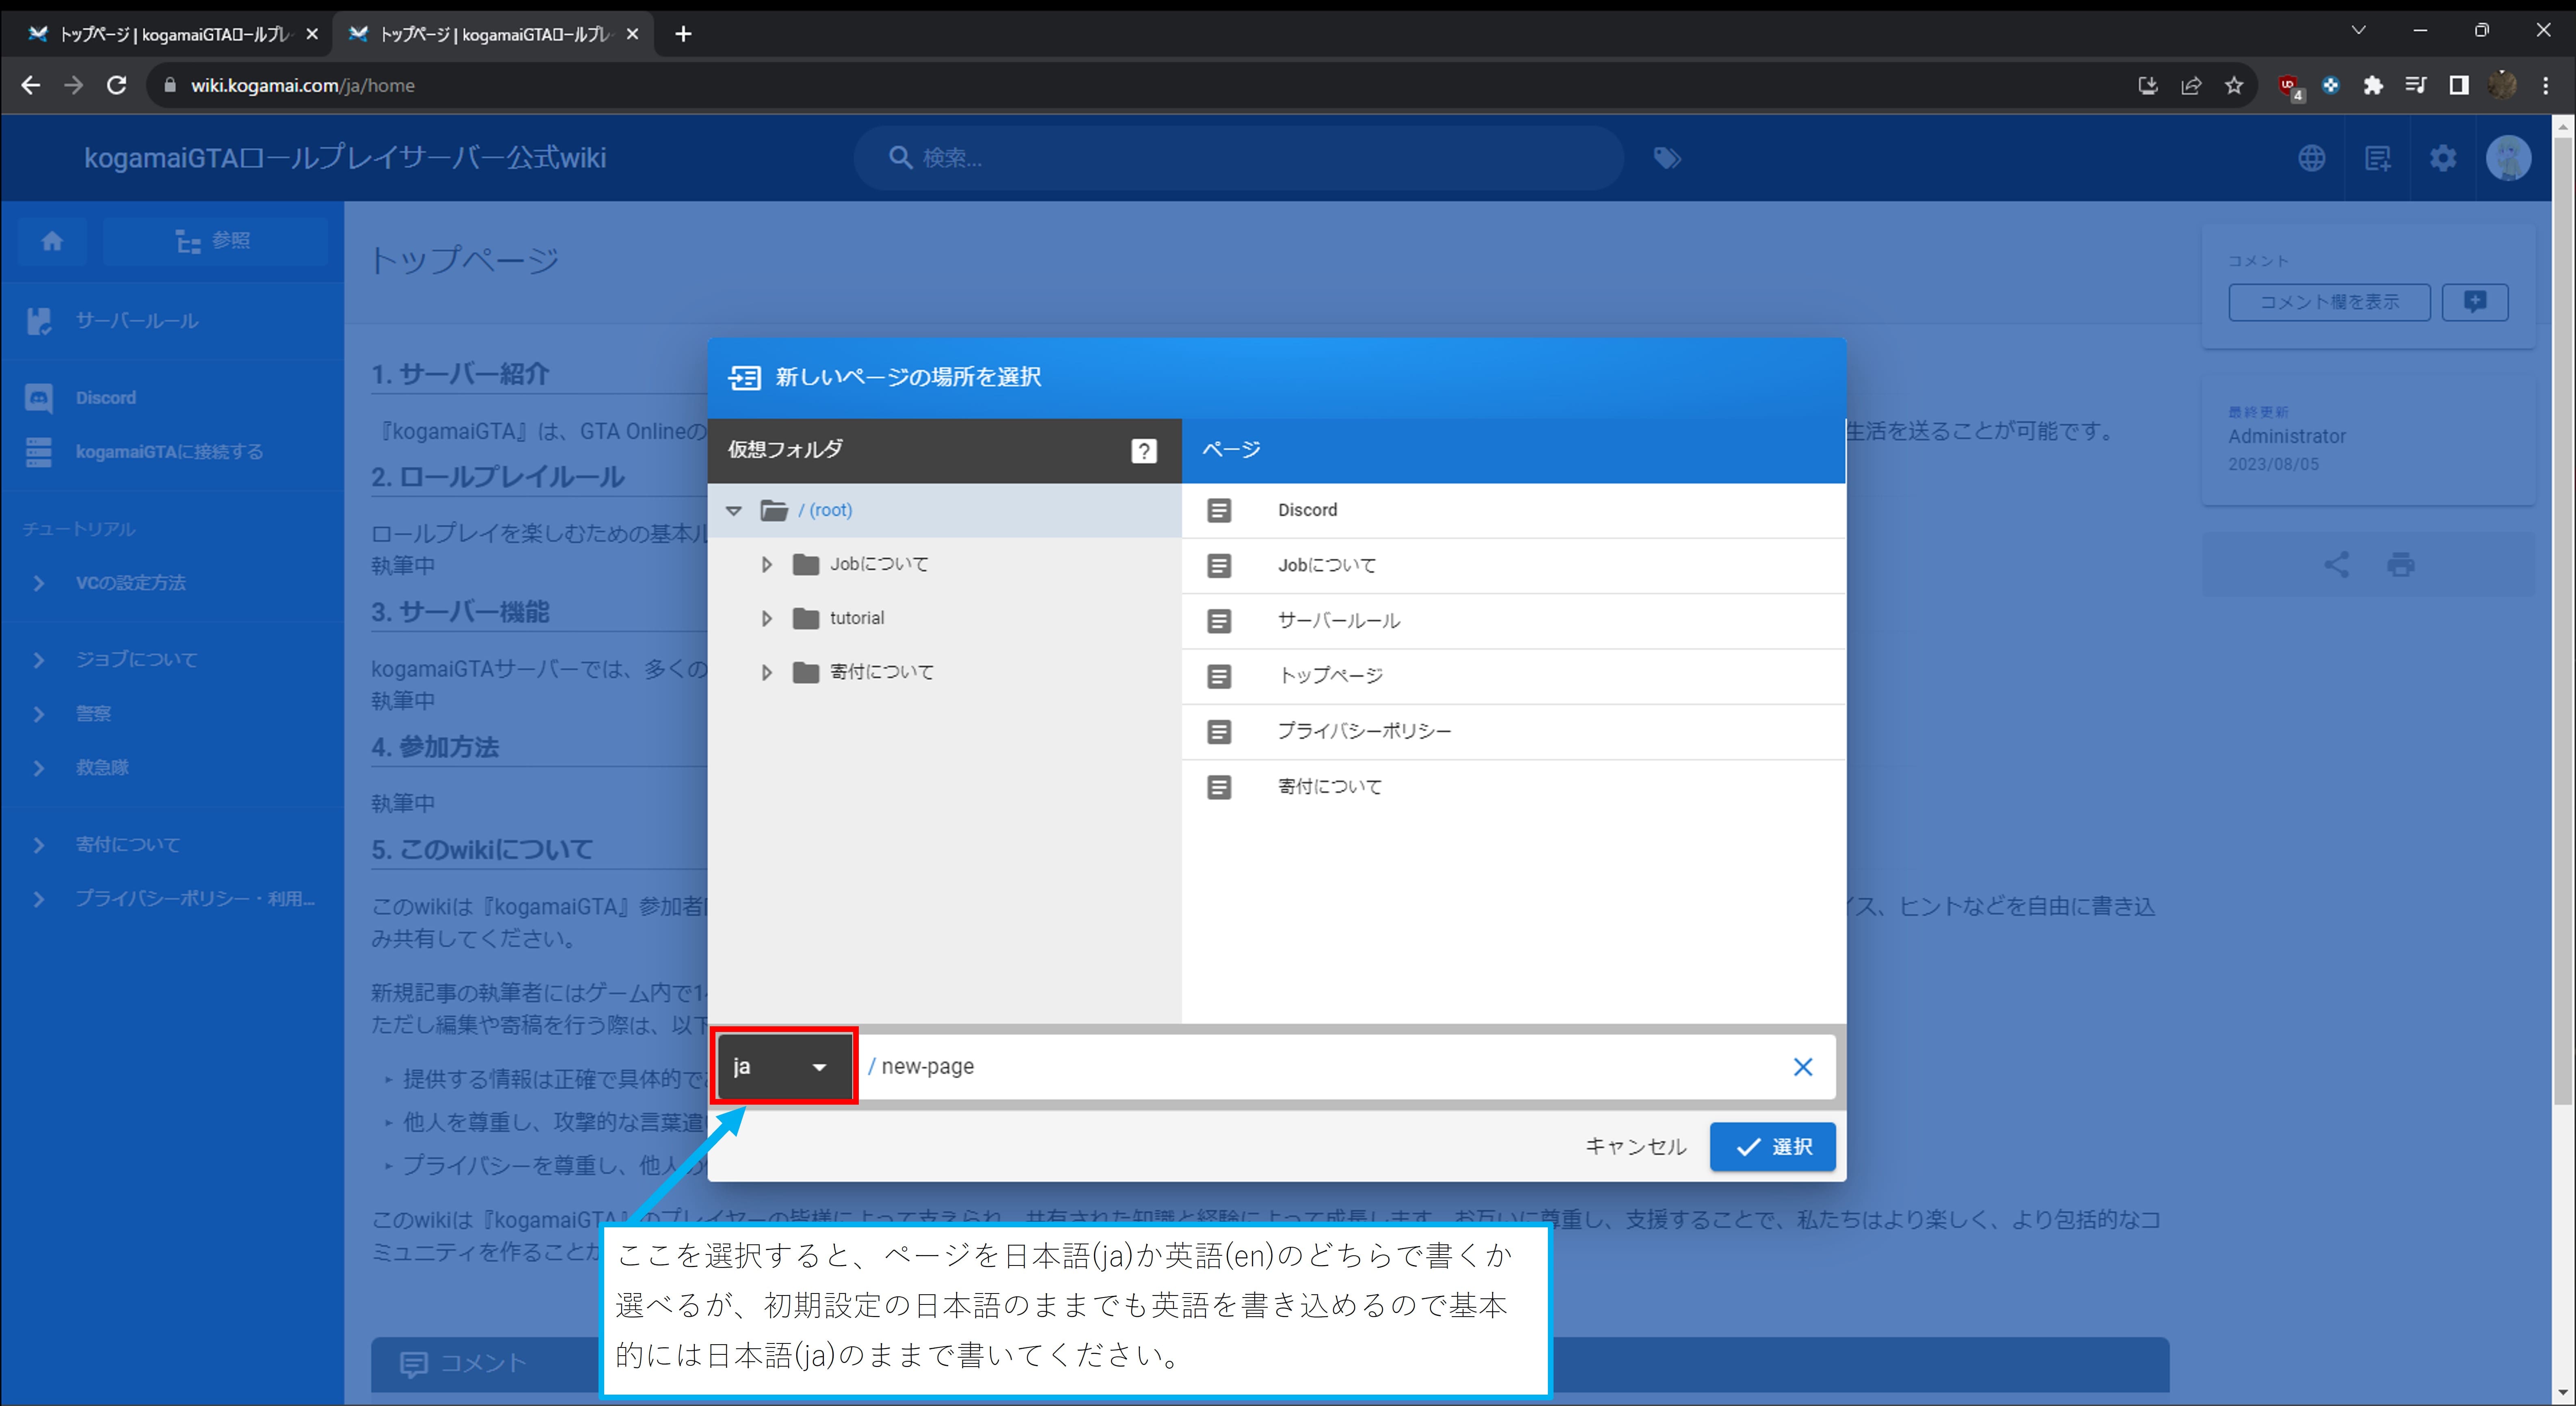The width and height of the screenshot is (2576, 1406).
Task: Reload the page
Action: click(117, 86)
